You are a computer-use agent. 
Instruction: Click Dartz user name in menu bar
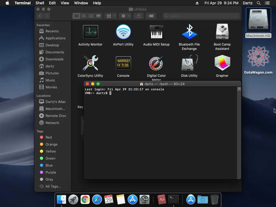point(247,3)
